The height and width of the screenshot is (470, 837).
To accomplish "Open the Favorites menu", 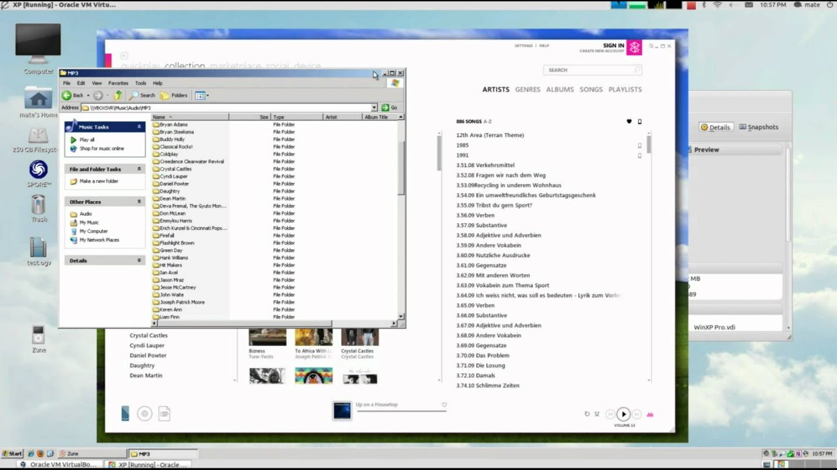I will pyautogui.click(x=118, y=84).
